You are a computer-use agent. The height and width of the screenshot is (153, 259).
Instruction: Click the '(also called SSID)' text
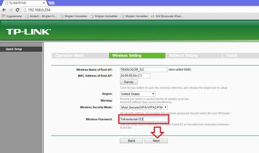click(180, 70)
